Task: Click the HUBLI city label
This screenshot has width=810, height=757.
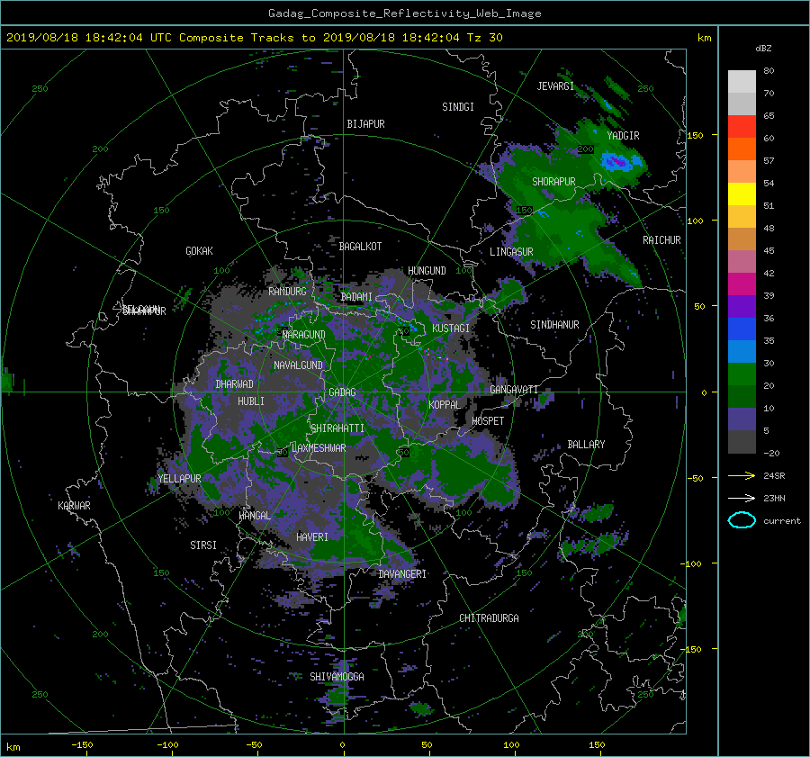Action: tap(251, 401)
